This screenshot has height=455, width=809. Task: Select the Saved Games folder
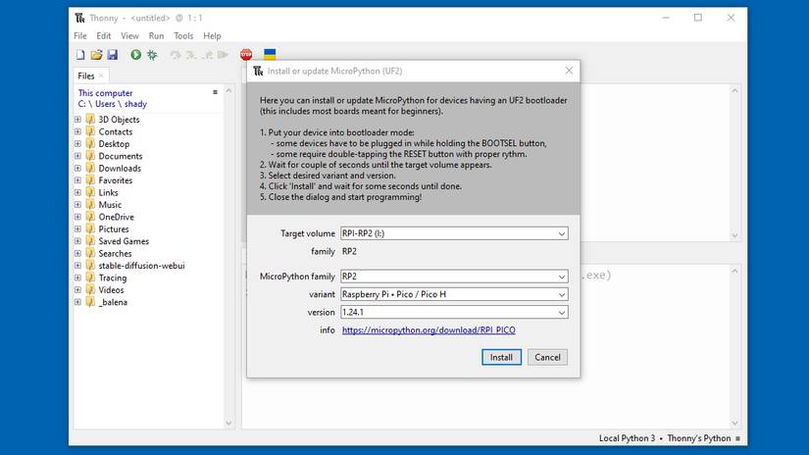coord(124,241)
